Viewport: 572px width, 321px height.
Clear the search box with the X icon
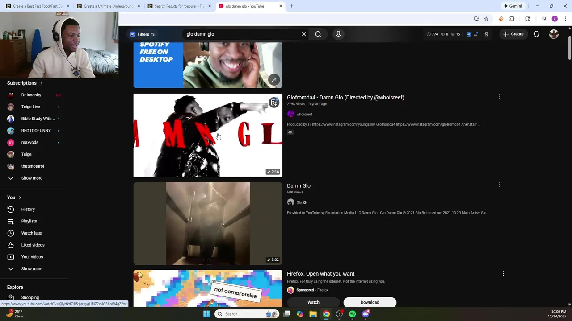click(x=304, y=34)
